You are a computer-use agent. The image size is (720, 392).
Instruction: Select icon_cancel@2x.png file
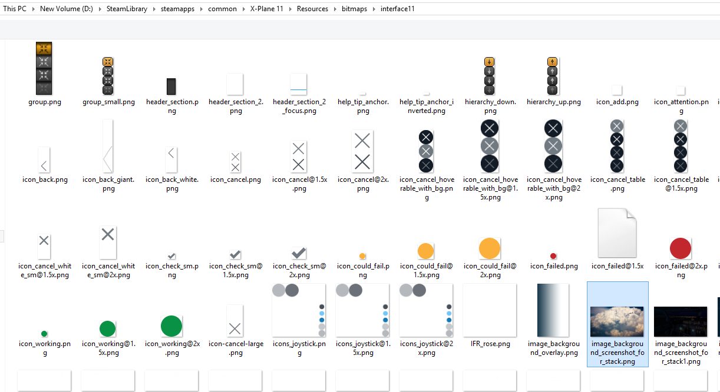(x=362, y=151)
